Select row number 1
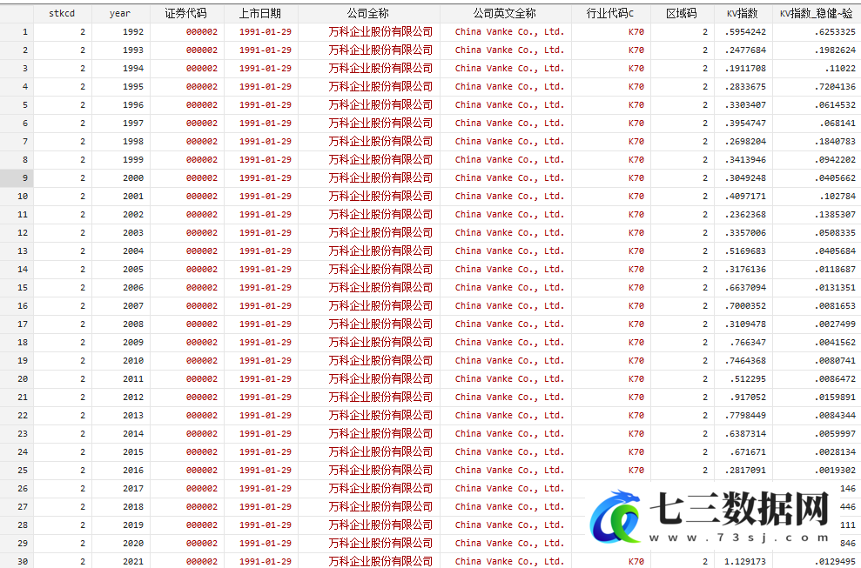This screenshot has height=568, width=861. coord(17,32)
